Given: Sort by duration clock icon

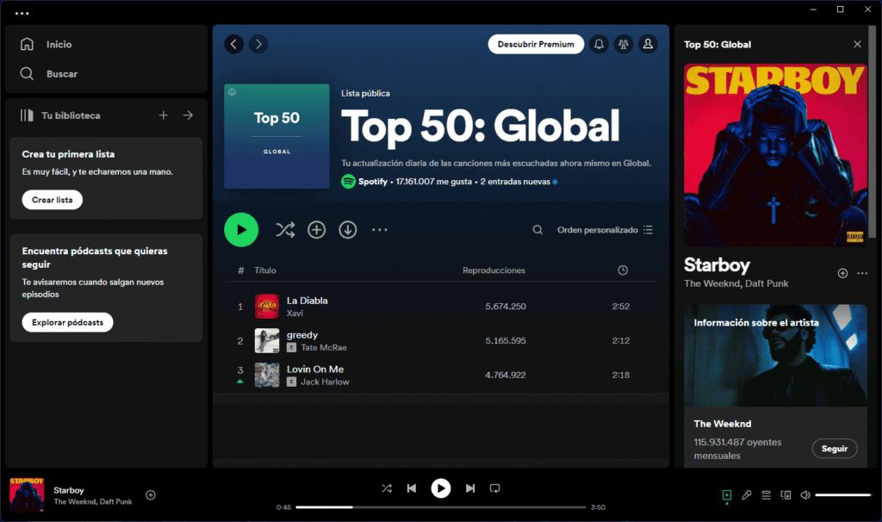Looking at the screenshot, I should pyautogui.click(x=623, y=270).
